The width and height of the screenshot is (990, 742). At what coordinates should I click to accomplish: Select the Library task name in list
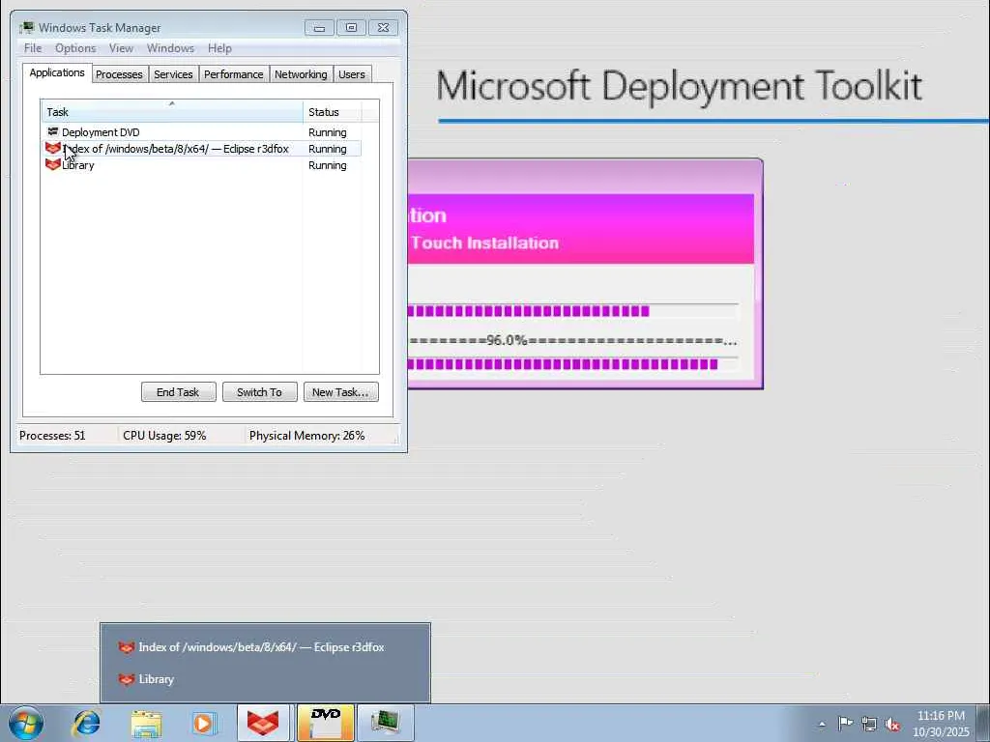tap(77, 165)
